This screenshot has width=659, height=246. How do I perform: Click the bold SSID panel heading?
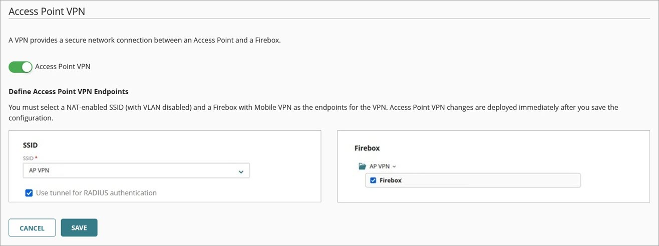click(31, 144)
